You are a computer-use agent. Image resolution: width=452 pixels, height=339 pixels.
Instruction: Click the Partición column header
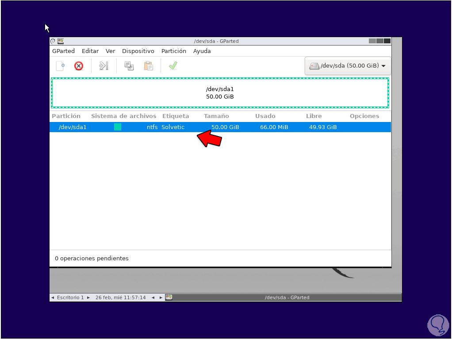[66, 116]
